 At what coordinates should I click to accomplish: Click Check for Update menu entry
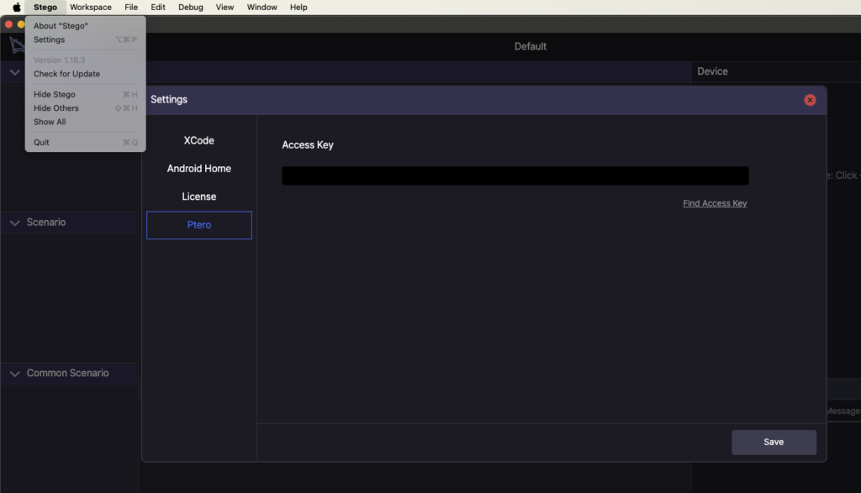[x=85, y=74]
